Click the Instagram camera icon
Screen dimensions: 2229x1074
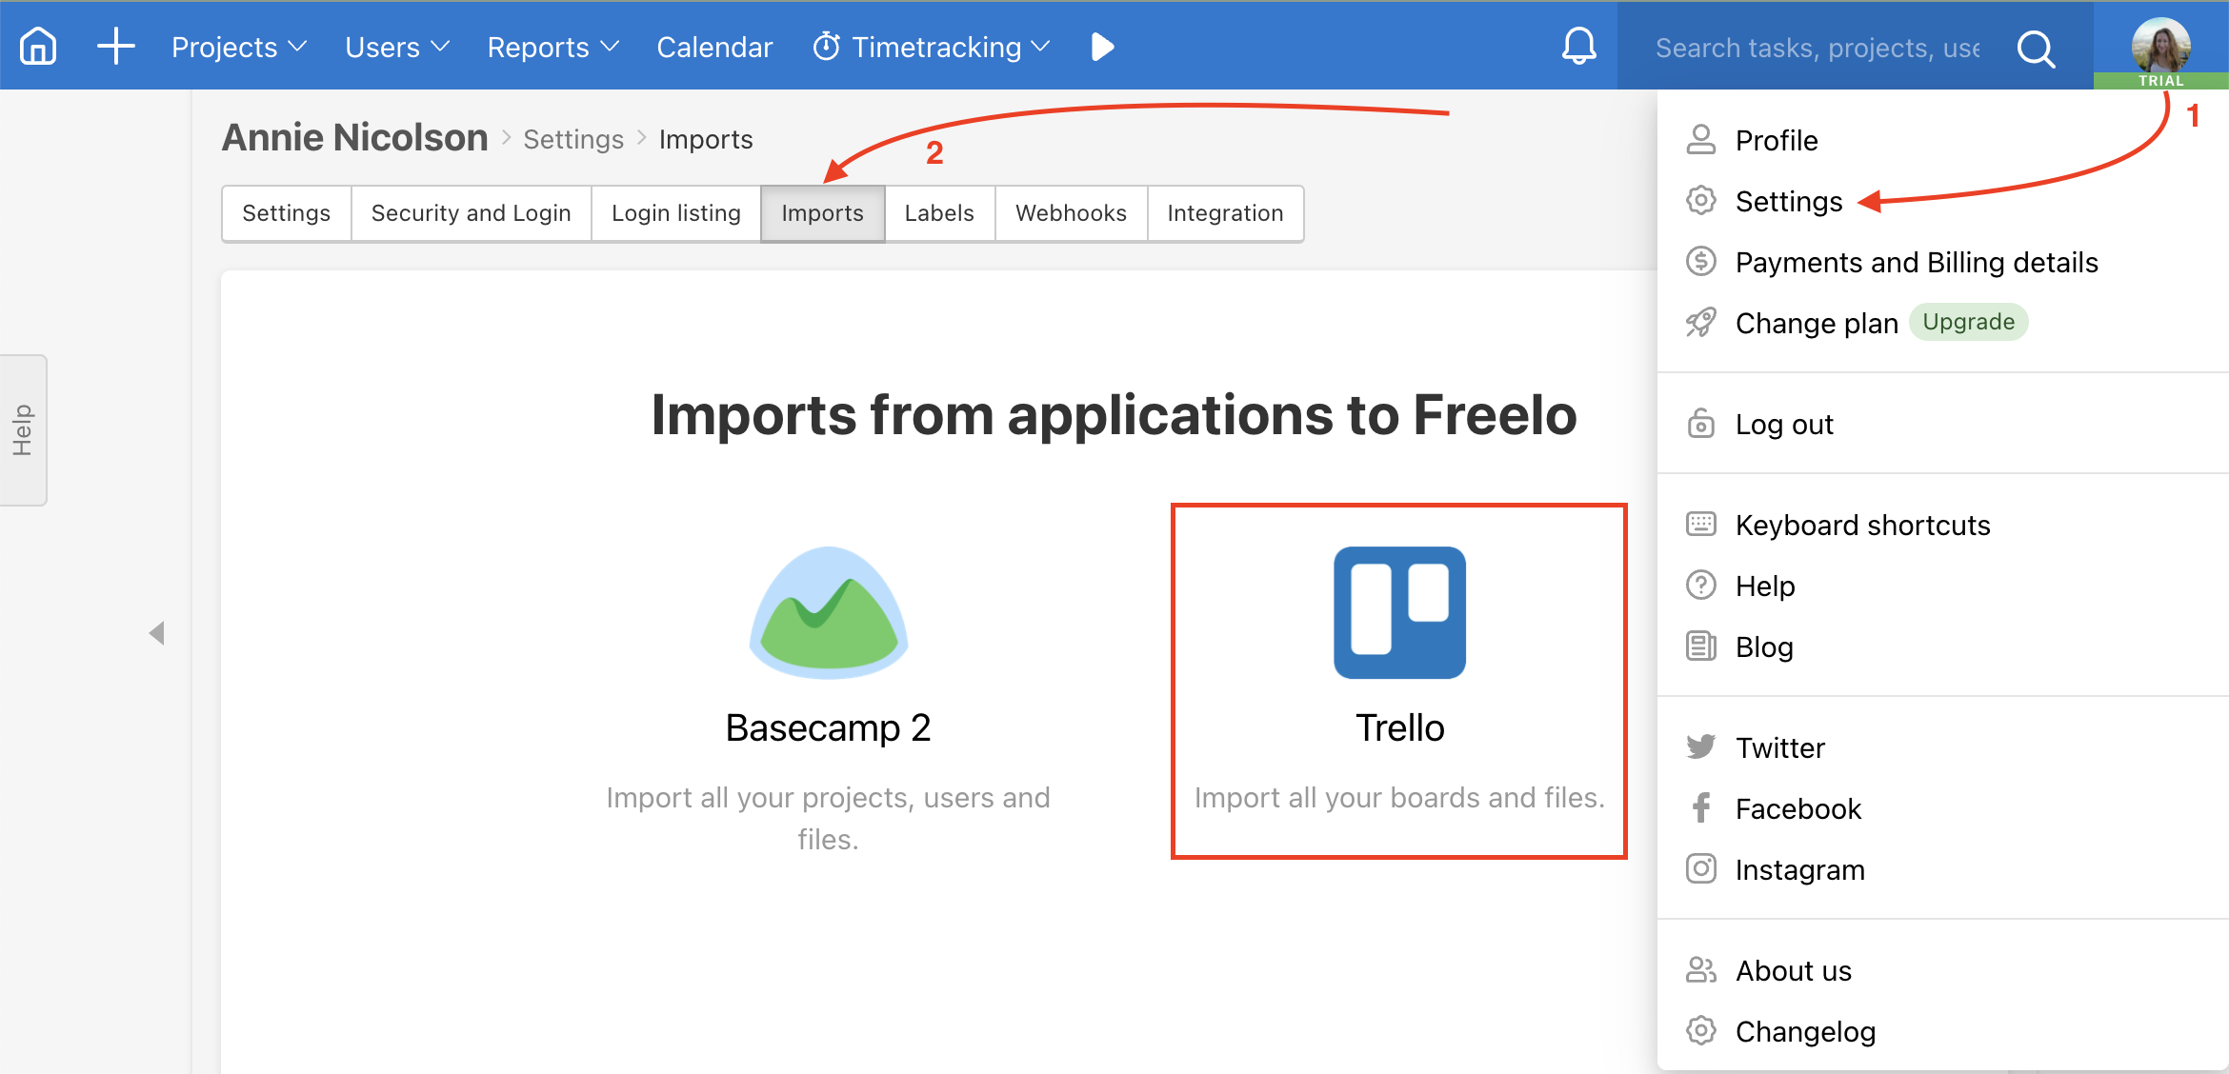pyautogui.click(x=1700, y=868)
